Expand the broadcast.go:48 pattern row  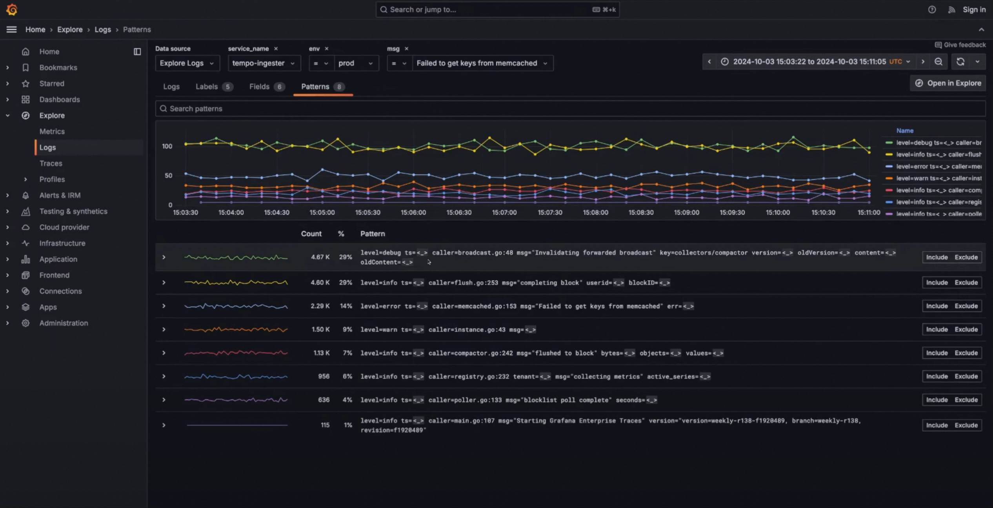[x=164, y=257]
